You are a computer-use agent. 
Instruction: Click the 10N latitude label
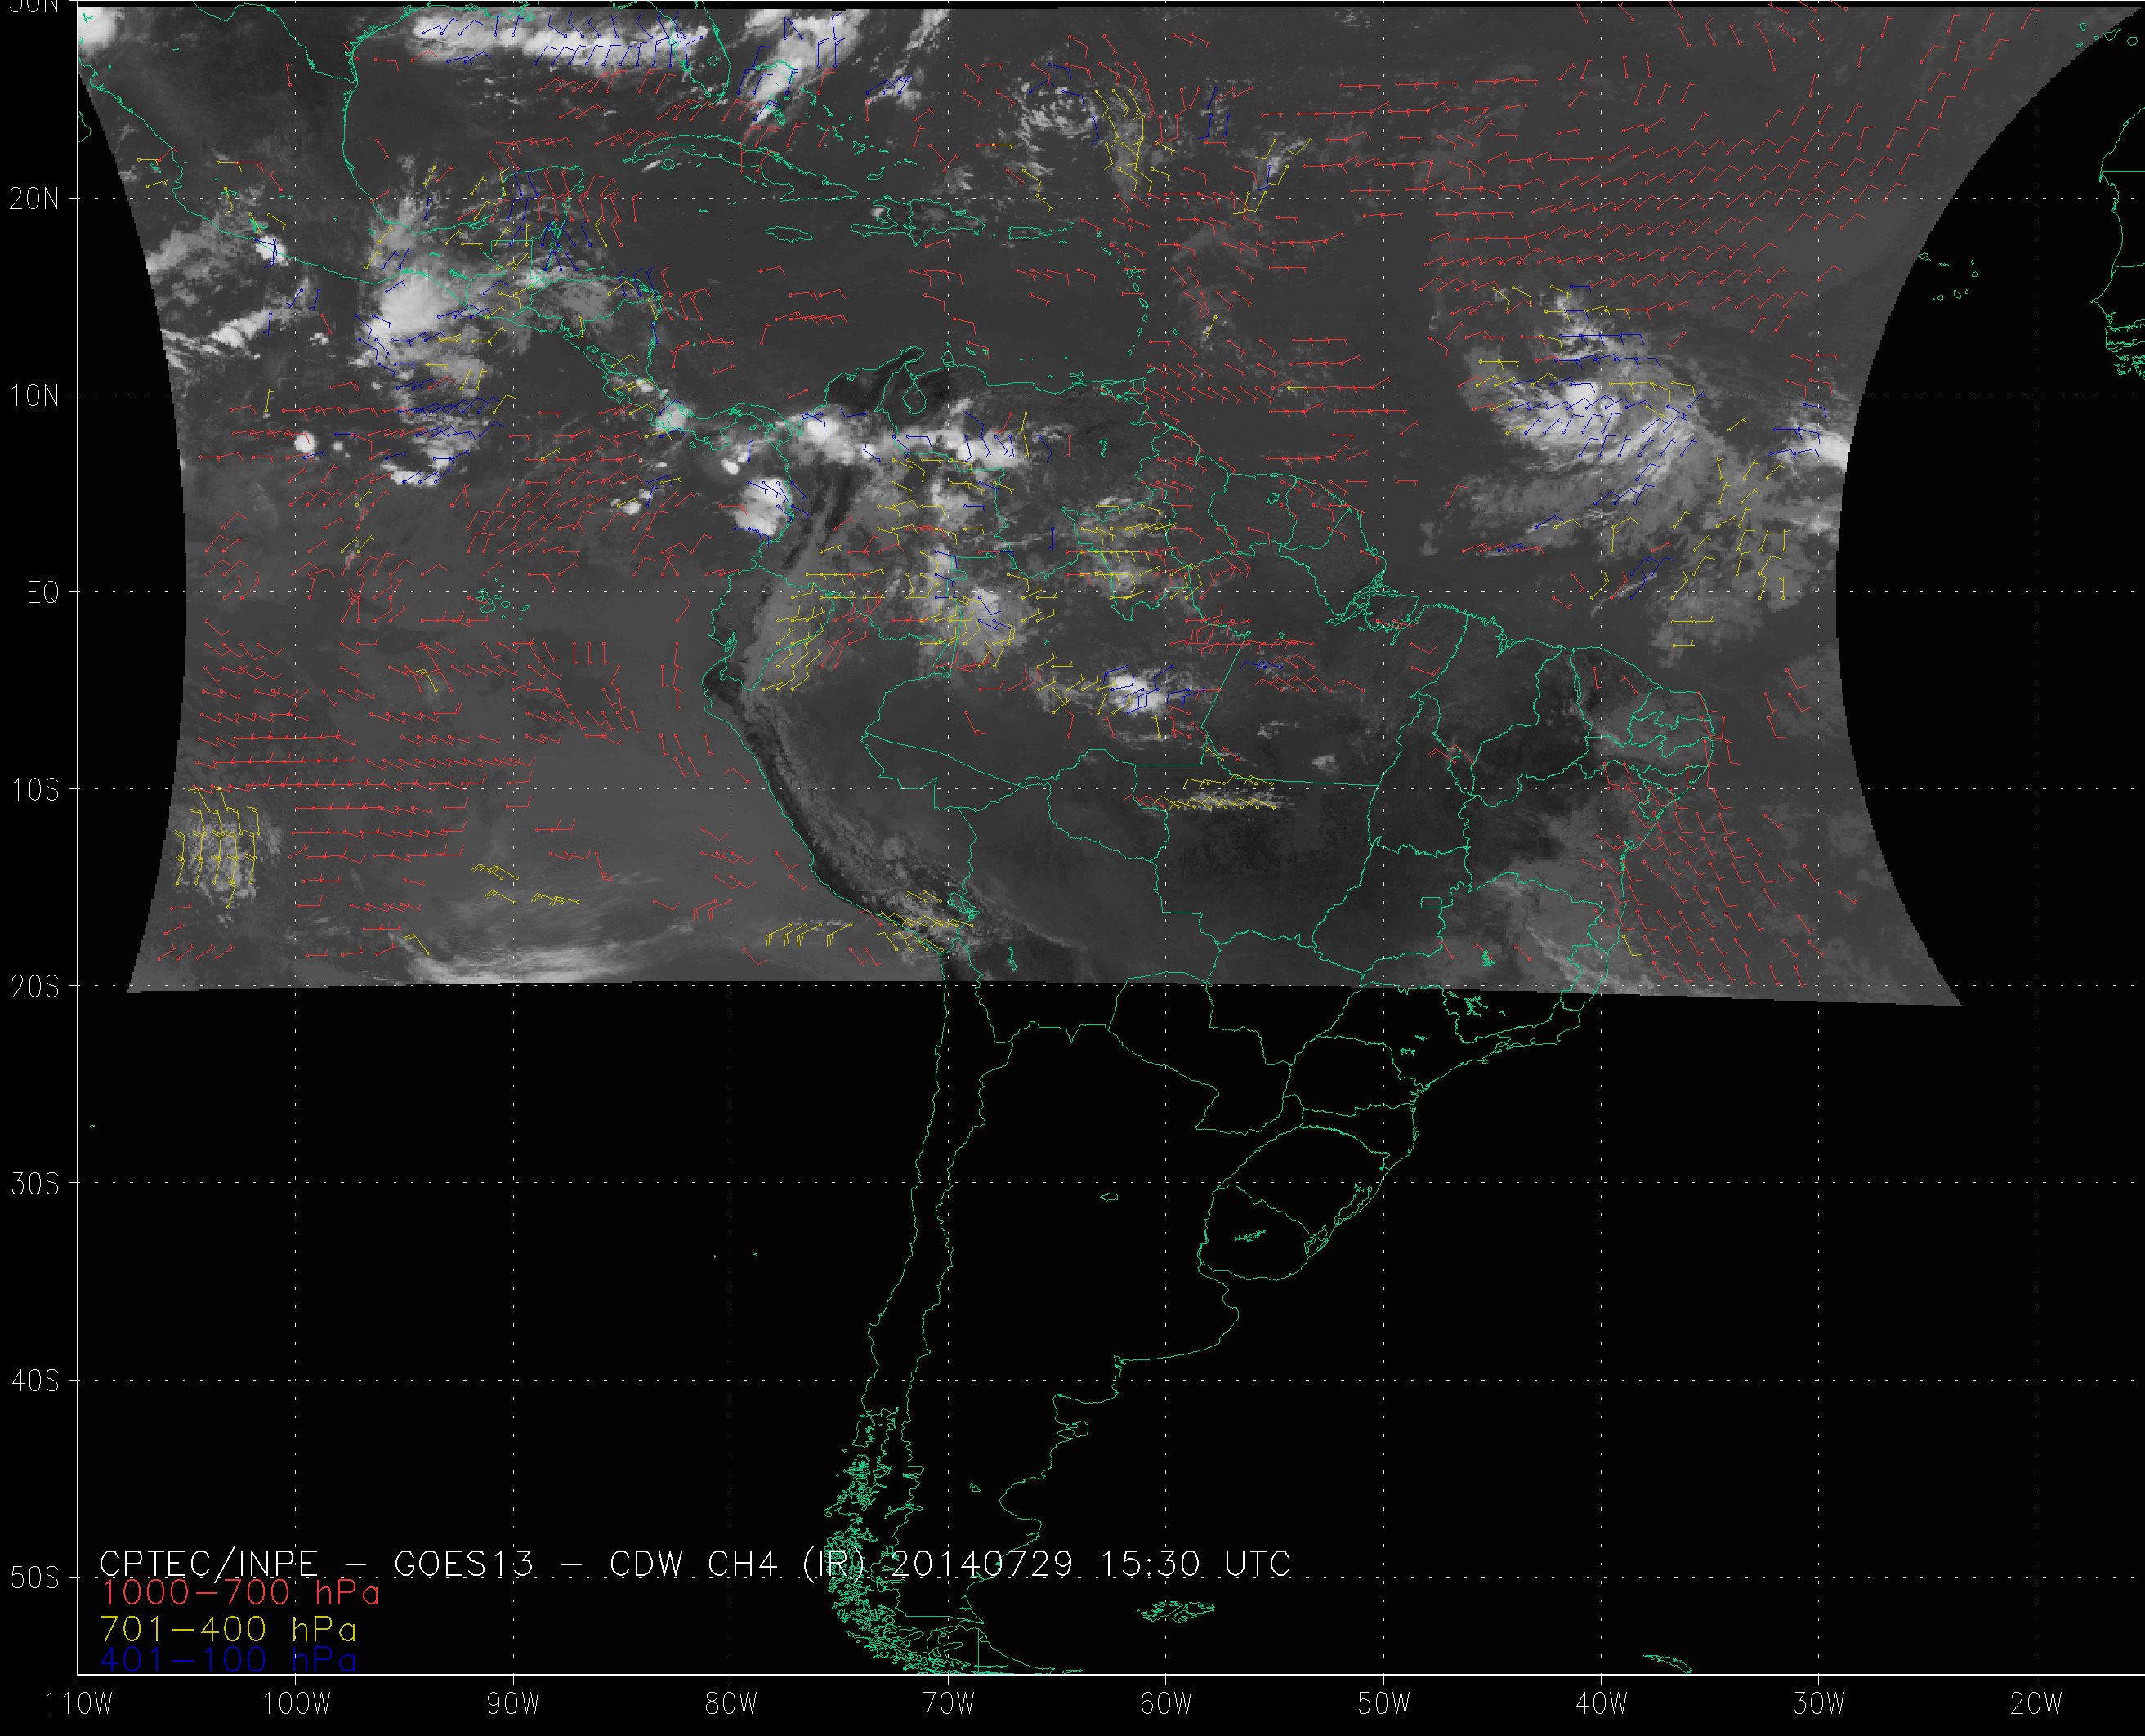[x=34, y=396]
